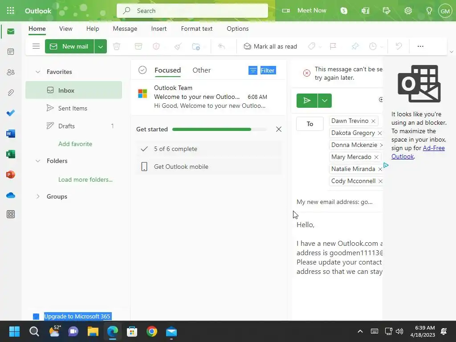Switch to the Other inbox tab
The image size is (456, 342).
click(202, 70)
